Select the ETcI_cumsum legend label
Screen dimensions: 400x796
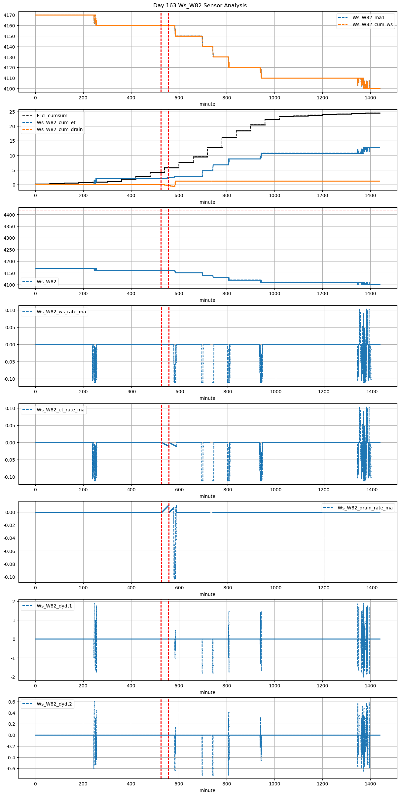pyautogui.click(x=52, y=116)
